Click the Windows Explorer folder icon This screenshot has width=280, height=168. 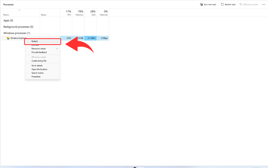click(x=8, y=38)
